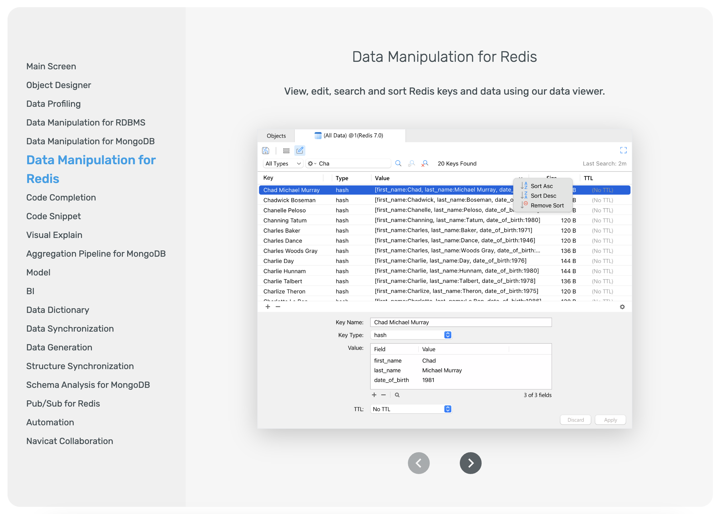This screenshot has height=514, width=722.
Task: Select the Channing Tatum key row
Action: (444, 220)
